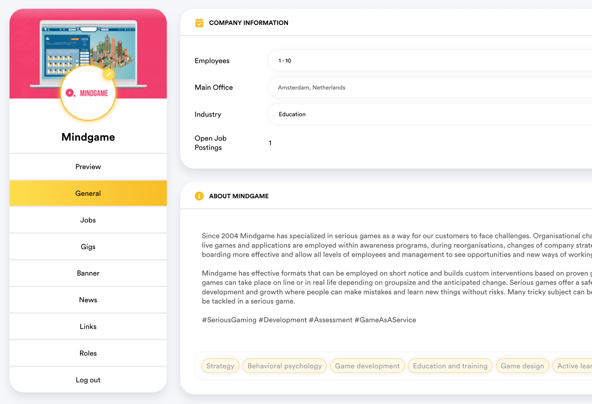Open the News section
Screen dimensions: 592x404
[88, 300]
